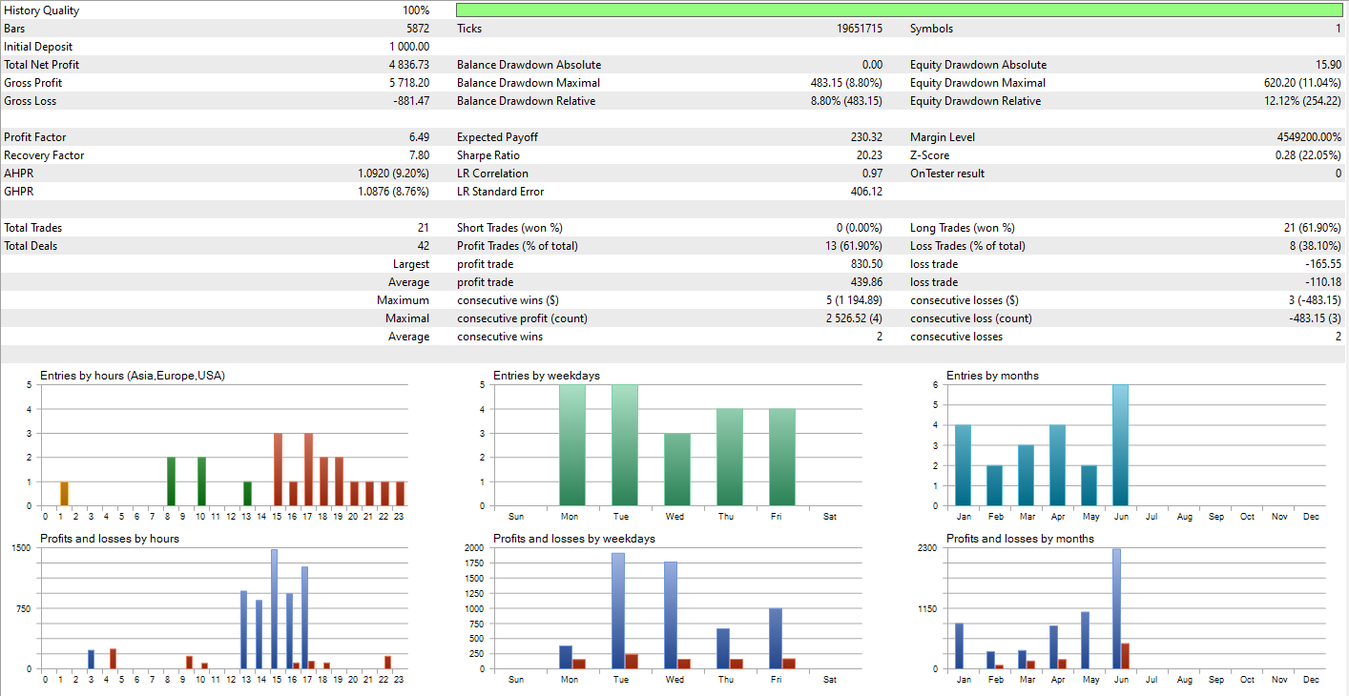1349x696 pixels.
Task: Select the "Z-Score" label
Action: pos(930,155)
